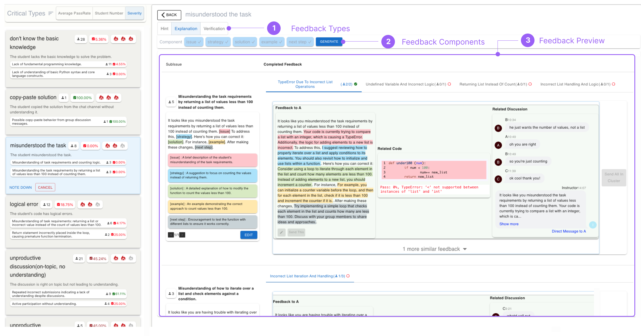Click the sort icon next to Critical Types
The image size is (641, 336).
[x=51, y=13]
